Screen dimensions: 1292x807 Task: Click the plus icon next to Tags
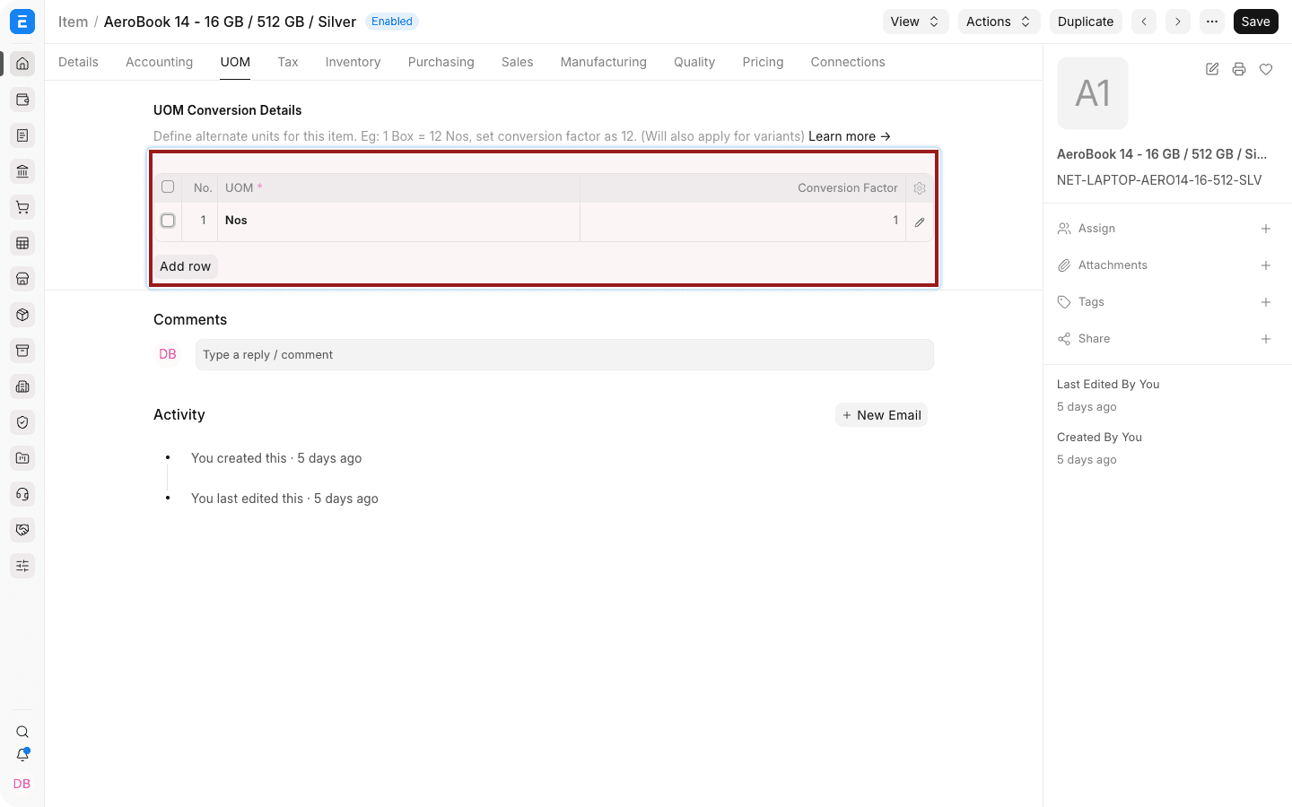click(x=1266, y=302)
